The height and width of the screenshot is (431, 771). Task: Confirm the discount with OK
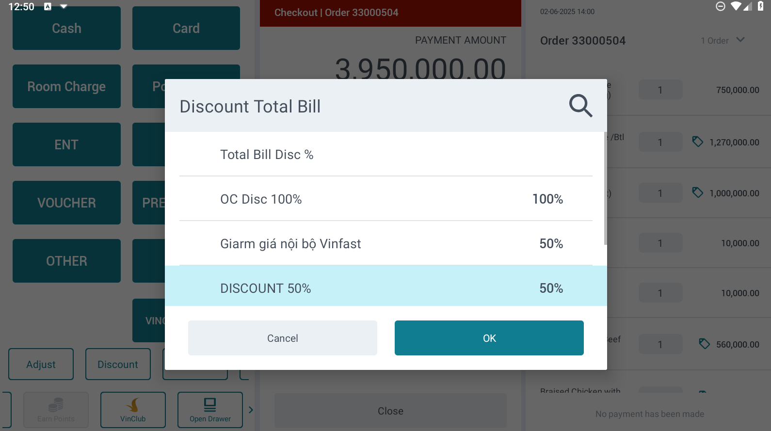(x=489, y=338)
